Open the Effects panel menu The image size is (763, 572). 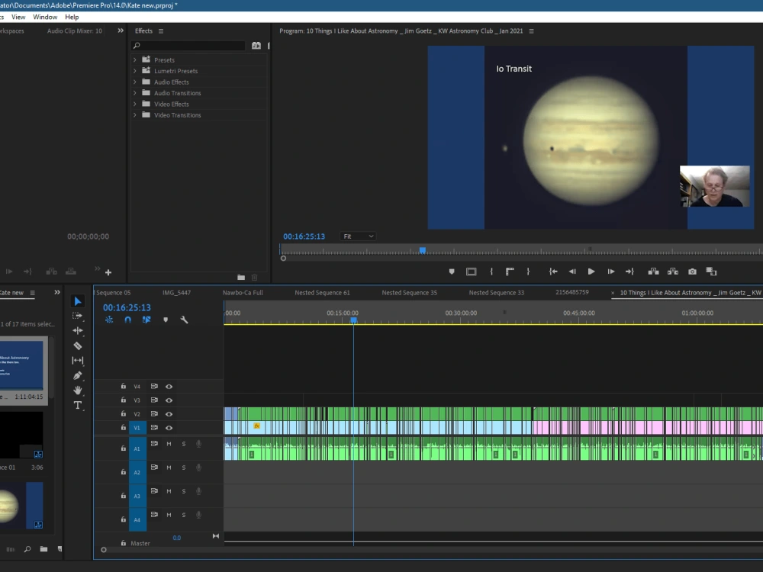(x=161, y=31)
